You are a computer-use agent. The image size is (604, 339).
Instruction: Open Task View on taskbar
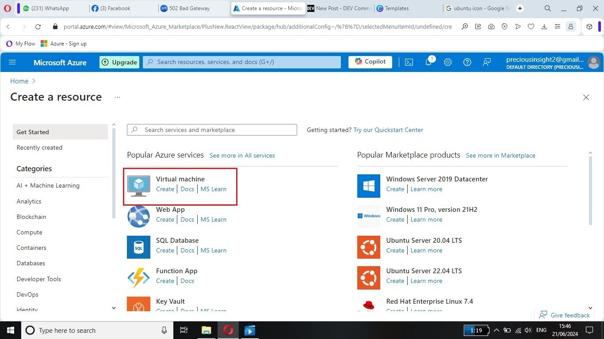(x=184, y=330)
